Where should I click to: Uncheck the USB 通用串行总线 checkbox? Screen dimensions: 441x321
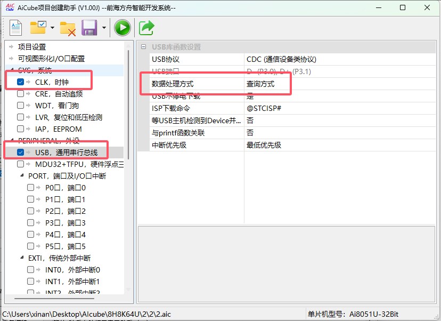coord(21,153)
